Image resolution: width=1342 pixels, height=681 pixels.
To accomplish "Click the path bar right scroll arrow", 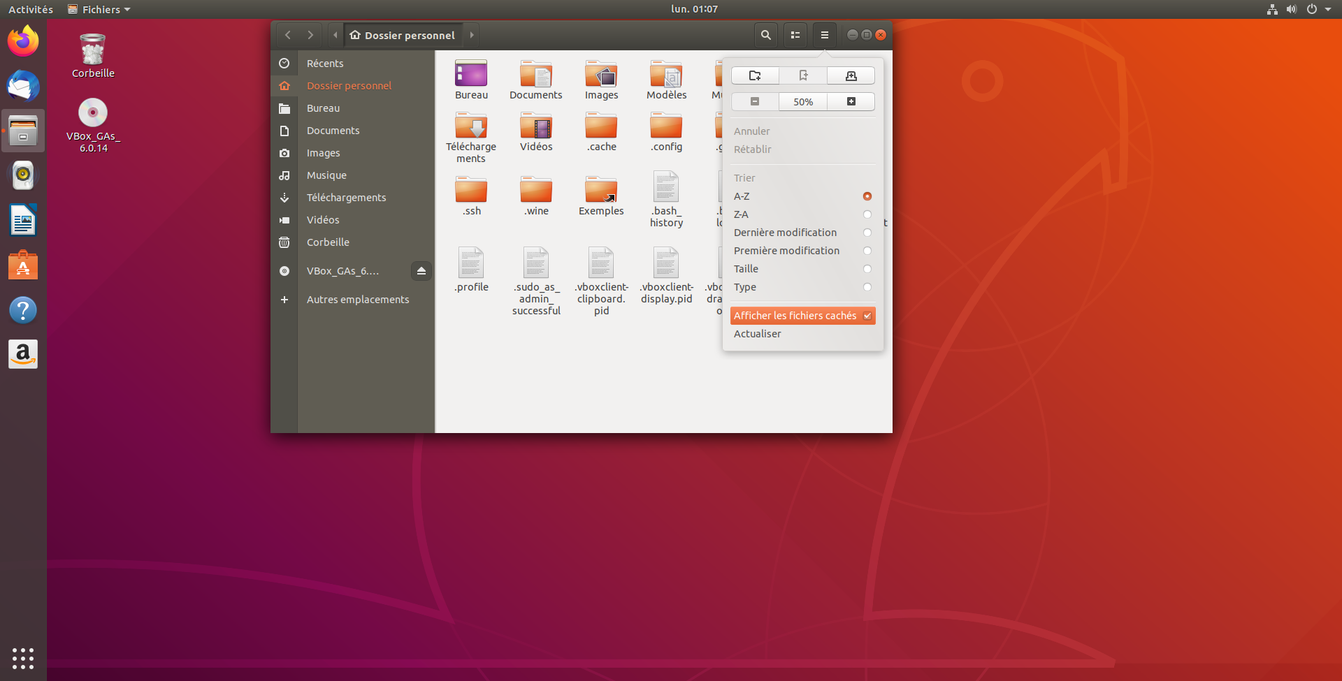I will click(x=472, y=35).
